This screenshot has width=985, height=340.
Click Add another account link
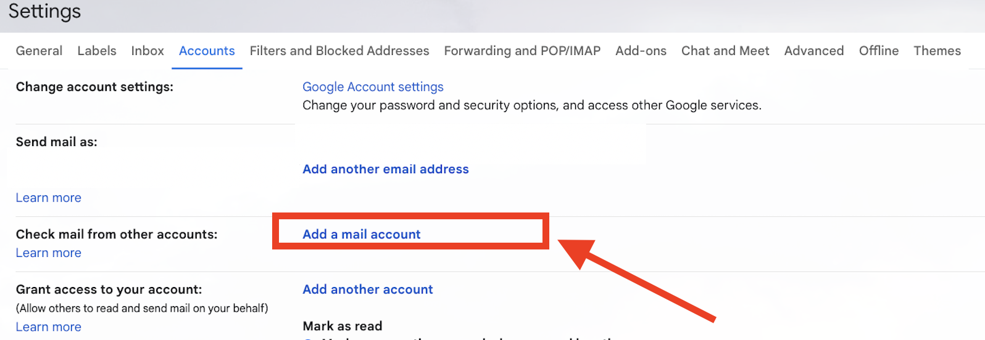click(x=368, y=289)
